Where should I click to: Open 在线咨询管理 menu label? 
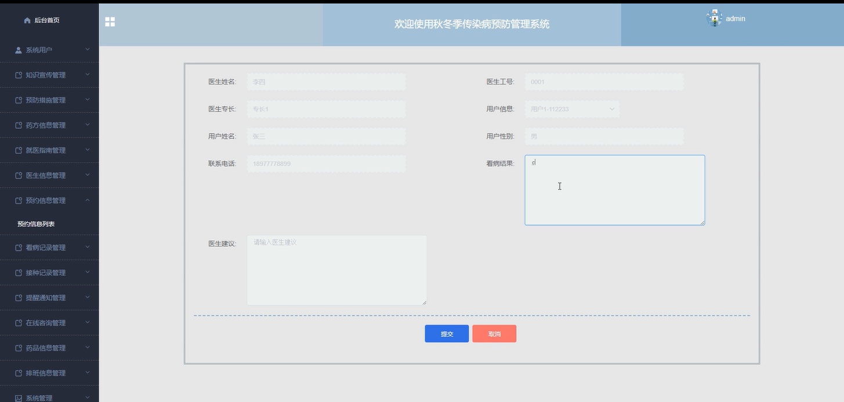46,323
